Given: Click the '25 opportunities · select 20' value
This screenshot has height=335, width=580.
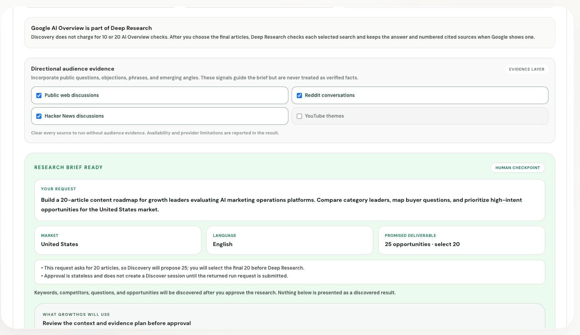Looking at the screenshot, I should (422, 244).
